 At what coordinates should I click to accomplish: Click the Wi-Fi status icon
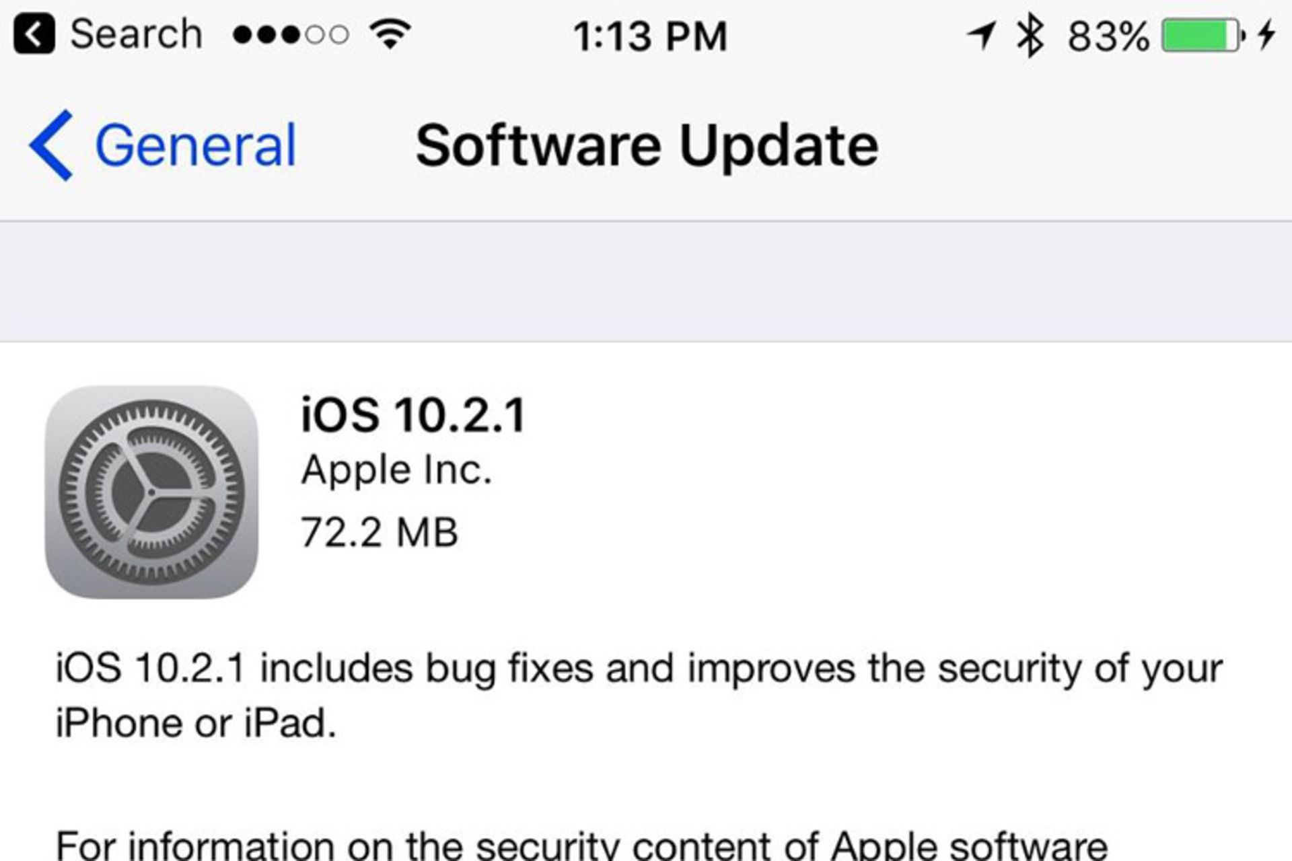[390, 34]
